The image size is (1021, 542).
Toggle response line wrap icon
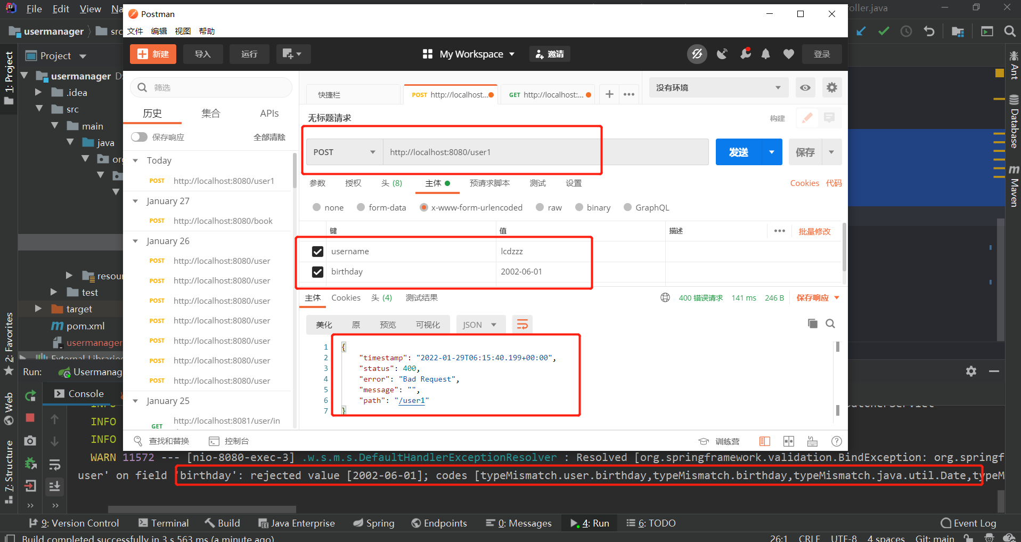click(522, 324)
